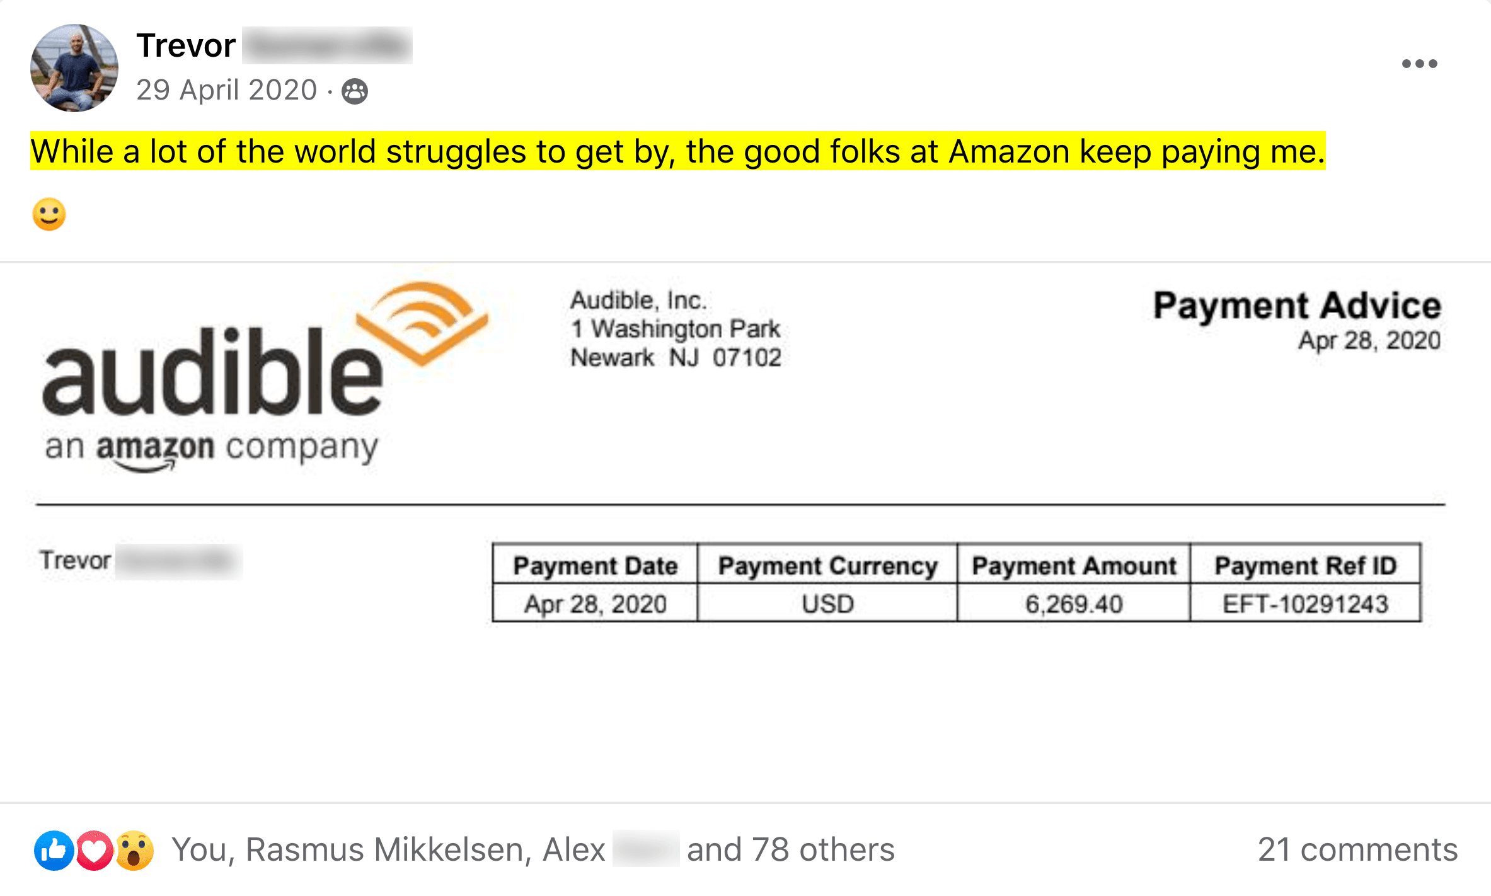Click the orange Audible logo icon
The height and width of the screenshot is (896, 1491).
coord(422,323)
